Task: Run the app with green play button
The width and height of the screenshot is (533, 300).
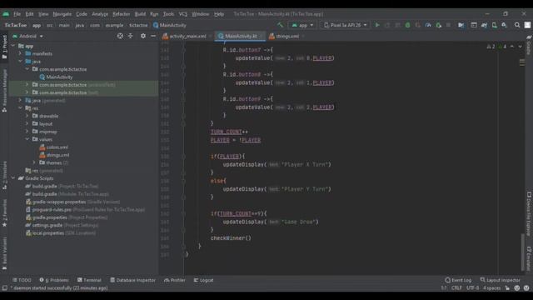Action: point(377,25)
